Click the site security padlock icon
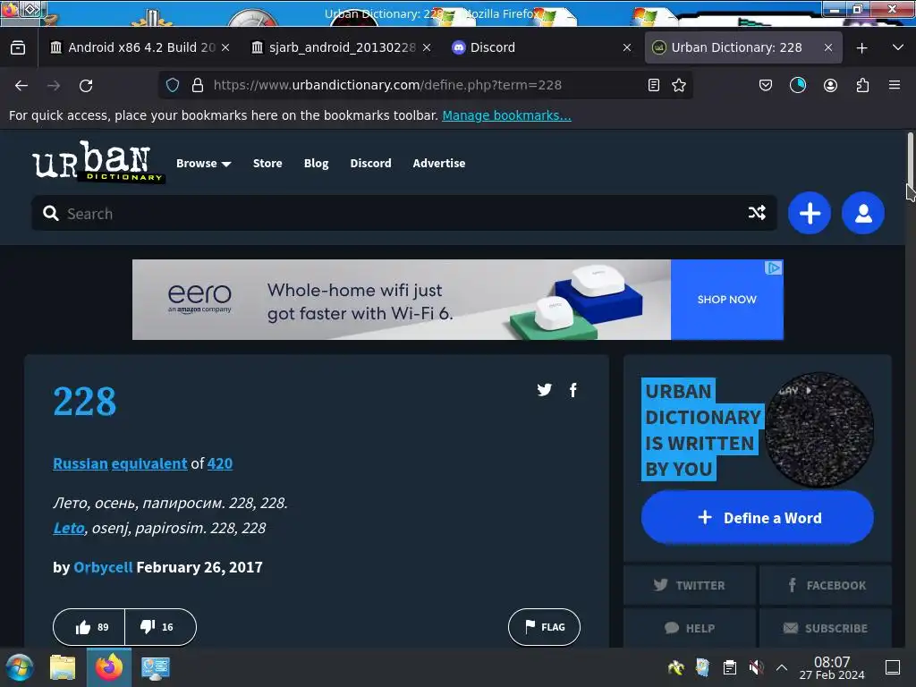This screenshot has width=916, height=687. [198, 85]
